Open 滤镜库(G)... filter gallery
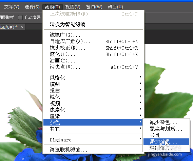193x161 pixels. coord(93,35)
